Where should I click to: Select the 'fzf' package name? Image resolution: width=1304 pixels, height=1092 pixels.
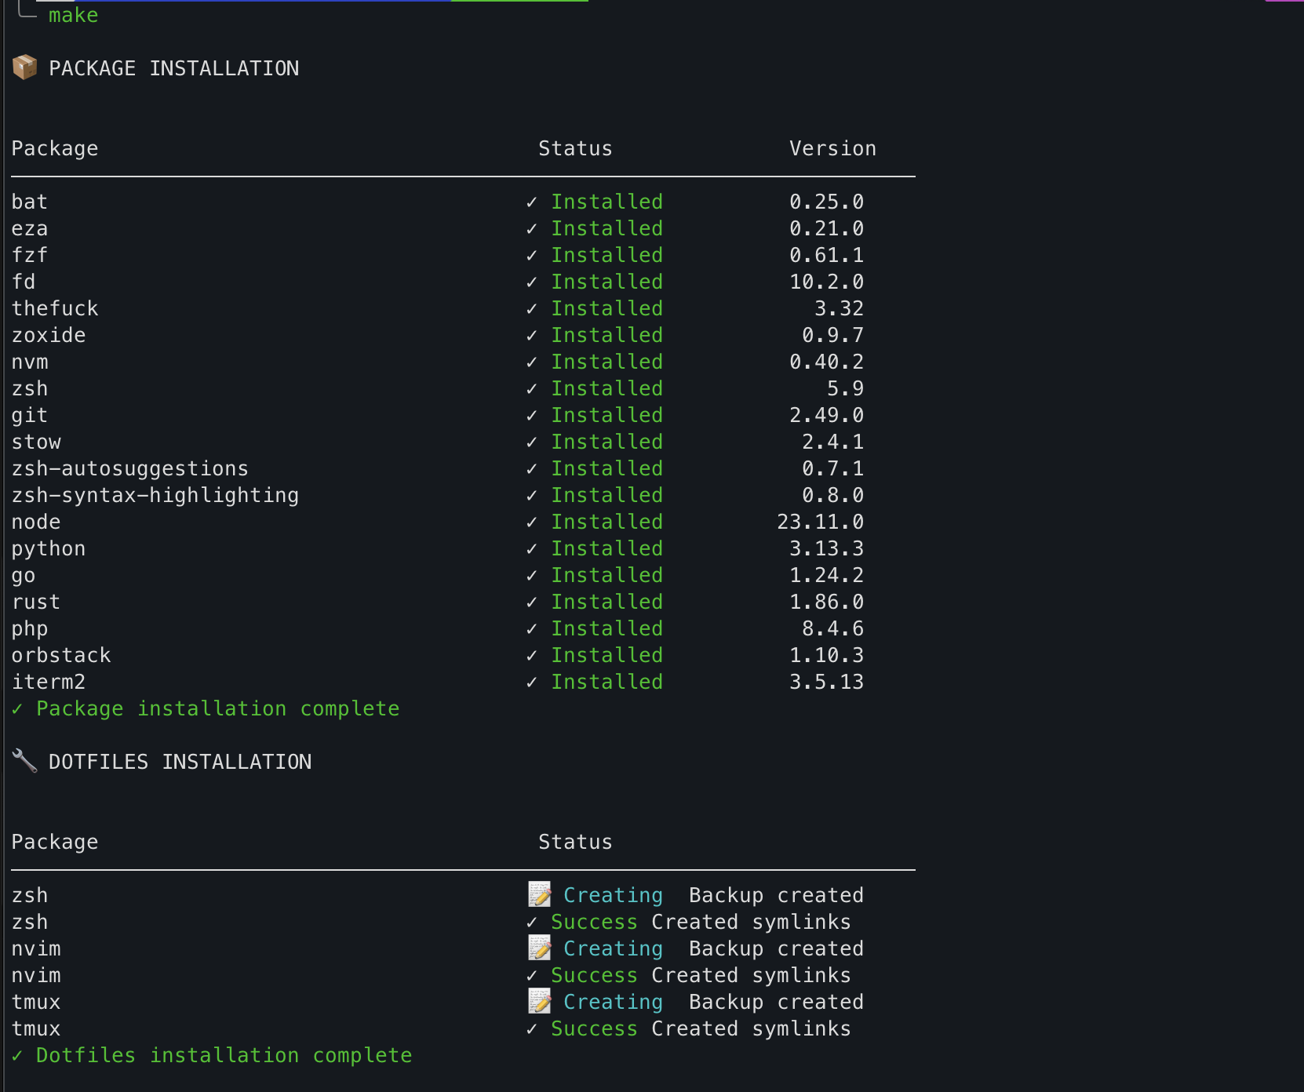(x=30, y=255)
